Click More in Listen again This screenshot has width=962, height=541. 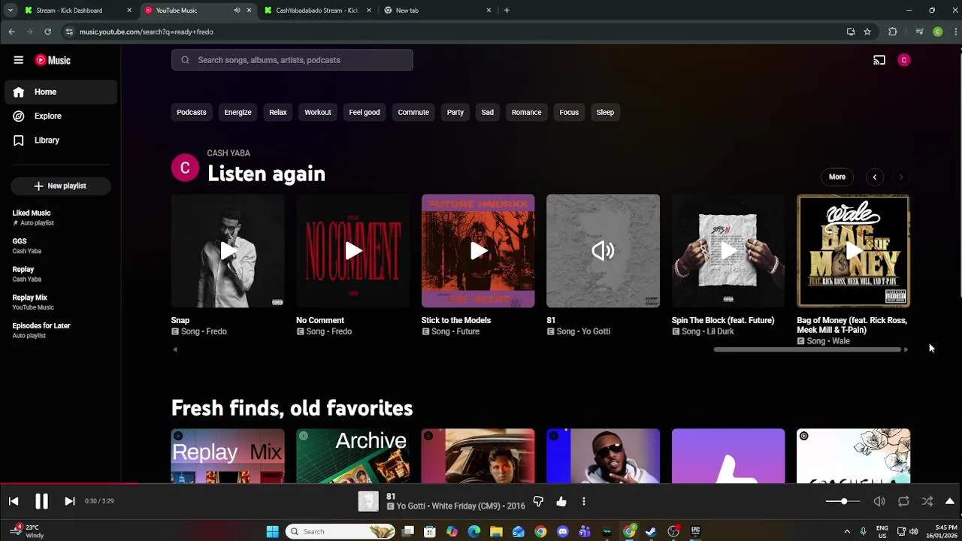point(837,177)
